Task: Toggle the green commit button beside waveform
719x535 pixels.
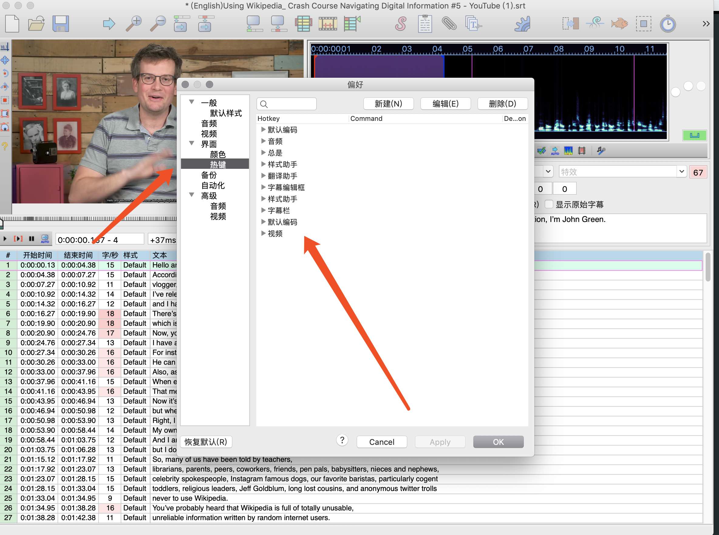Action: coord(694,135)
